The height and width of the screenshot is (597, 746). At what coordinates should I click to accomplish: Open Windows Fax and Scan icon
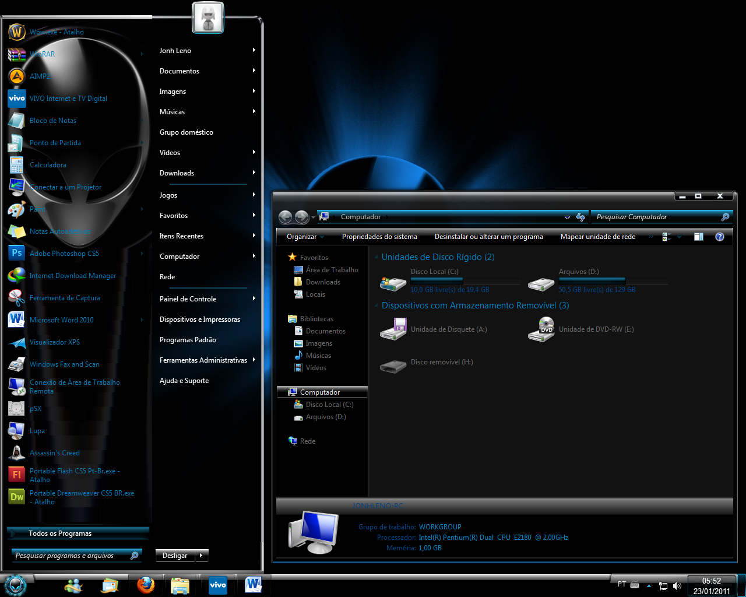(16, 364)
